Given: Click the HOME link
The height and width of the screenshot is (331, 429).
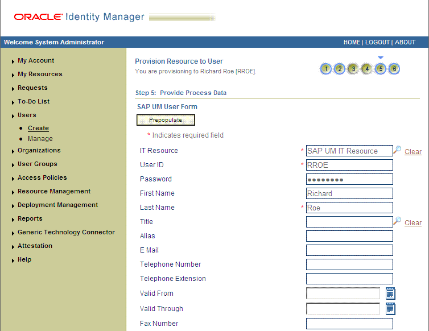Looking at the screenshot, I should point(352,43).
